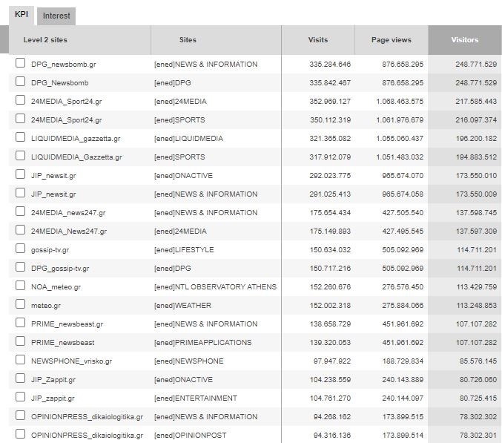
Task: Tick the PRIME_newsbeast.gr checkbox
Action: (21, 324)
